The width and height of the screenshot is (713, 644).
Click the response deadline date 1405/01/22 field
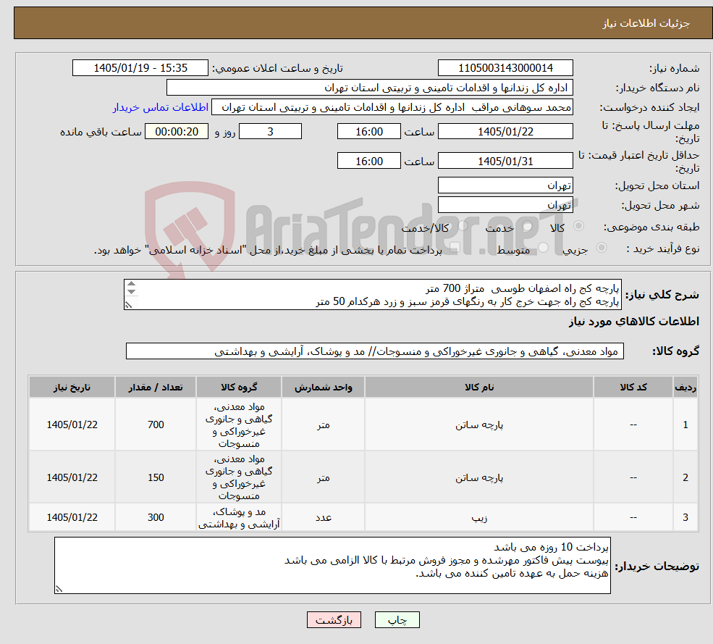505,132
